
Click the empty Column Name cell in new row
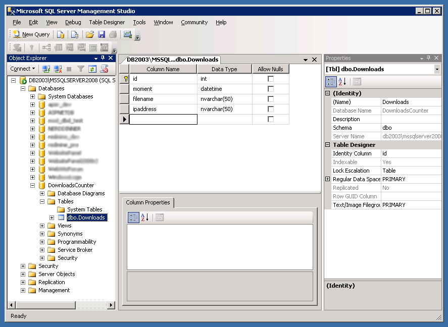[x=163, y=119]
